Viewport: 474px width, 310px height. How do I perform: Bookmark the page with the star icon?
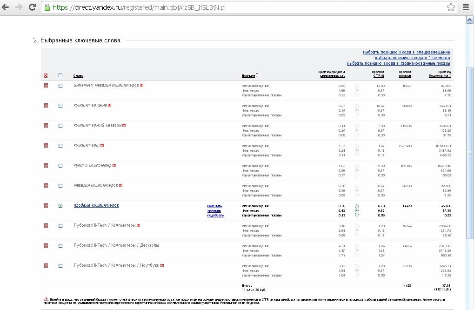tap(451, 7)
